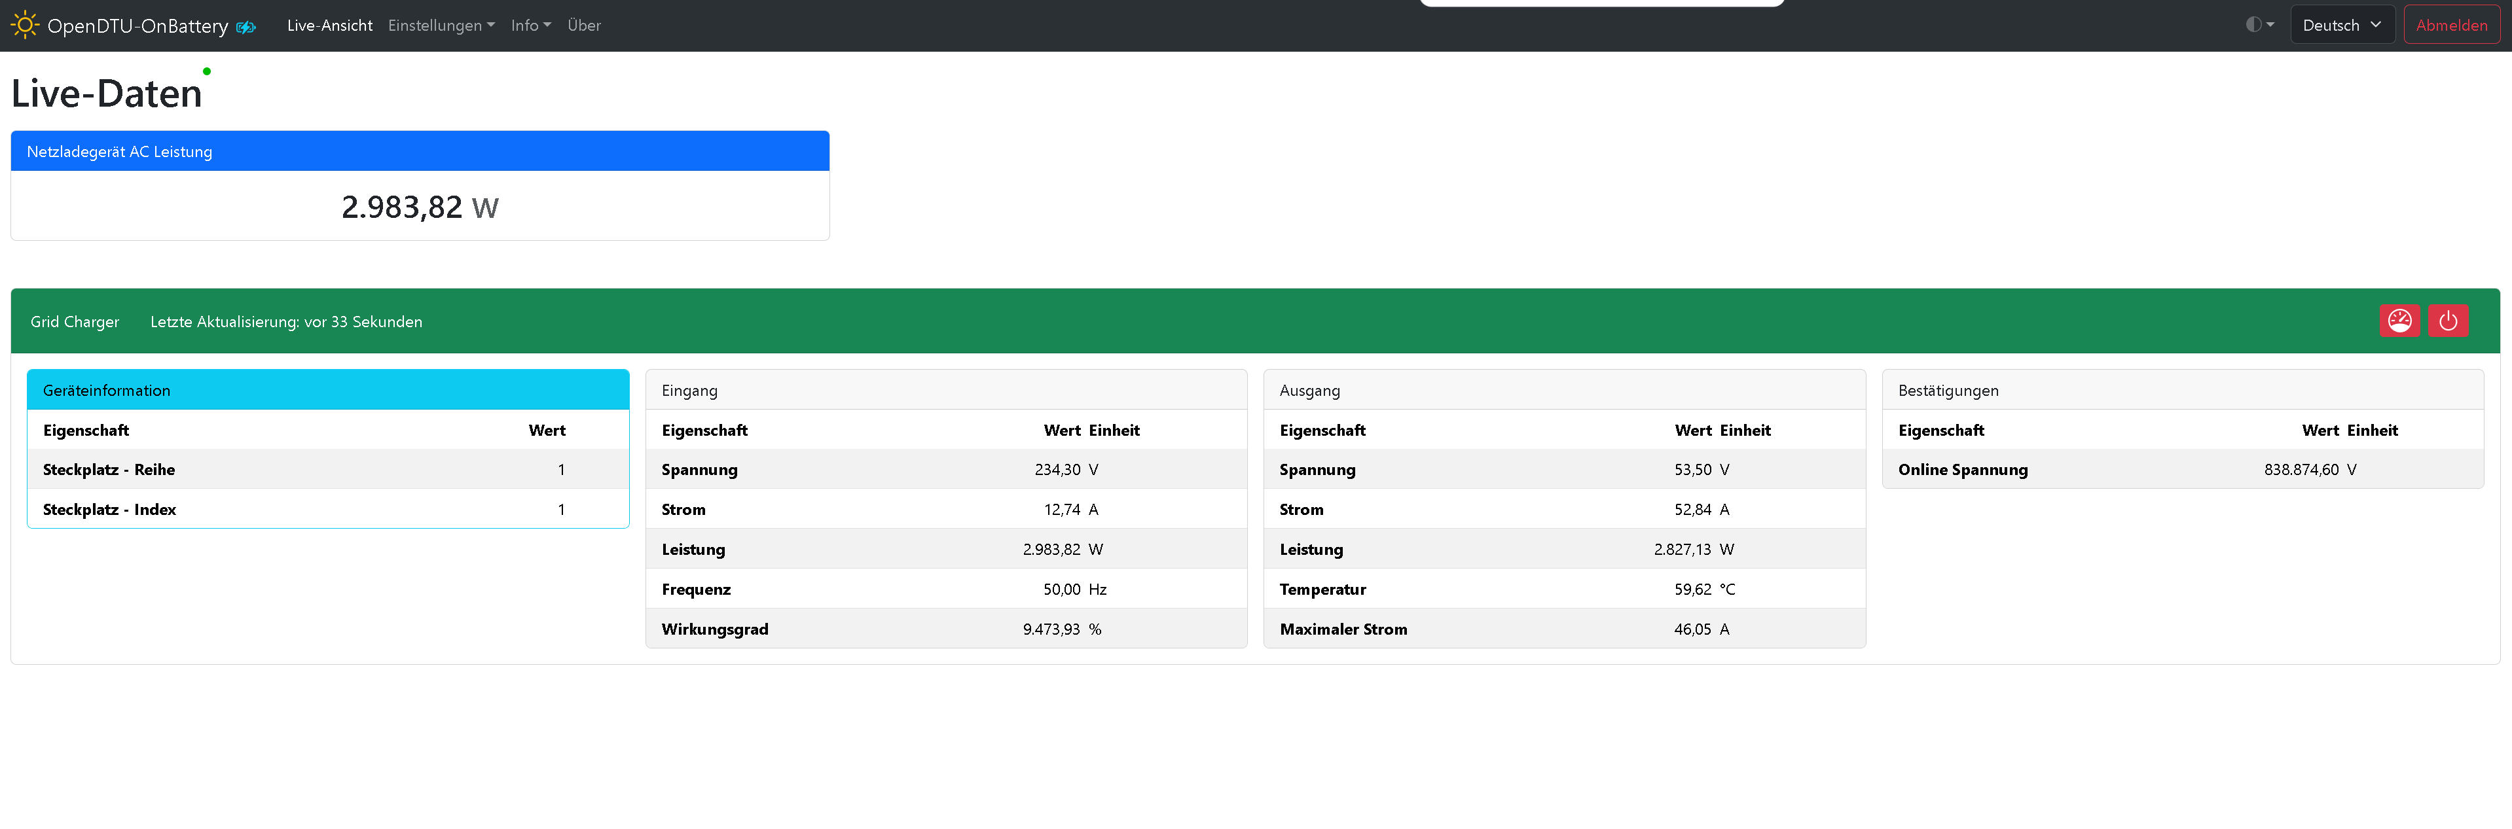Click the Eingang card header
This screenshot has height=829, width=2512.
[x=946, y=390]
